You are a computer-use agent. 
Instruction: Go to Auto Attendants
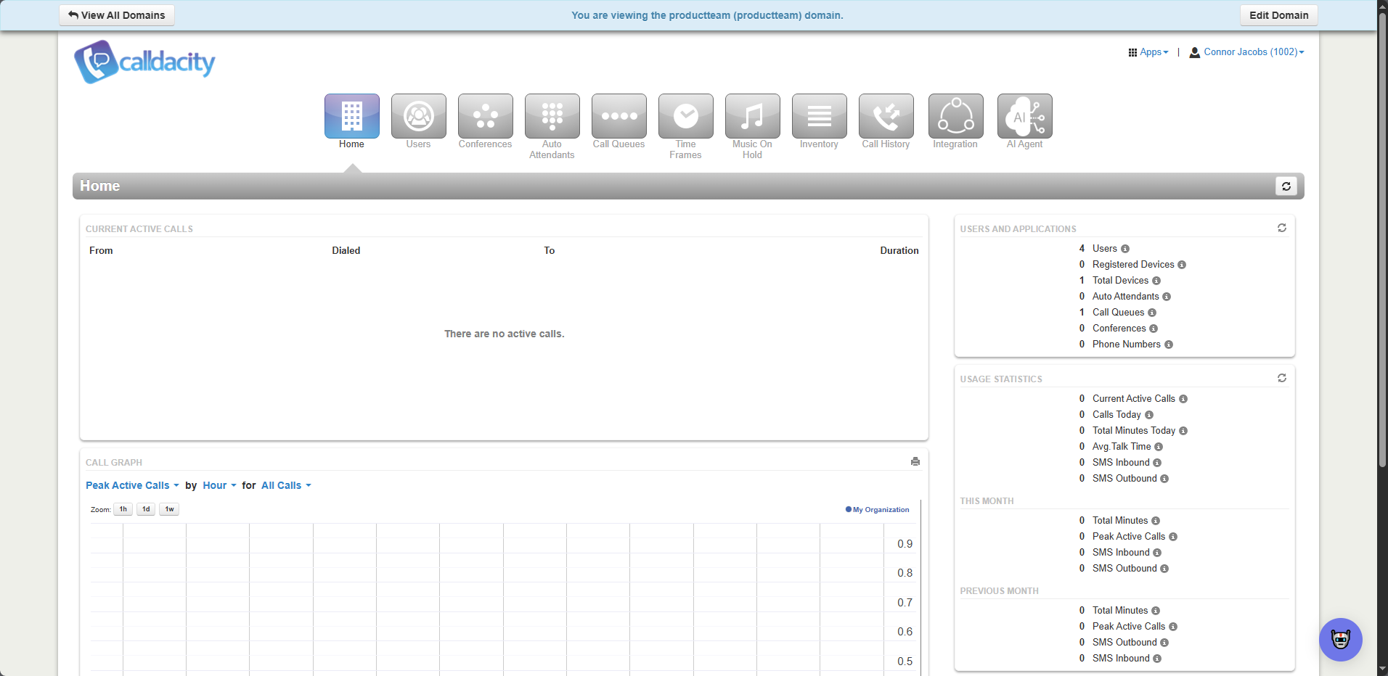point(552,116)
